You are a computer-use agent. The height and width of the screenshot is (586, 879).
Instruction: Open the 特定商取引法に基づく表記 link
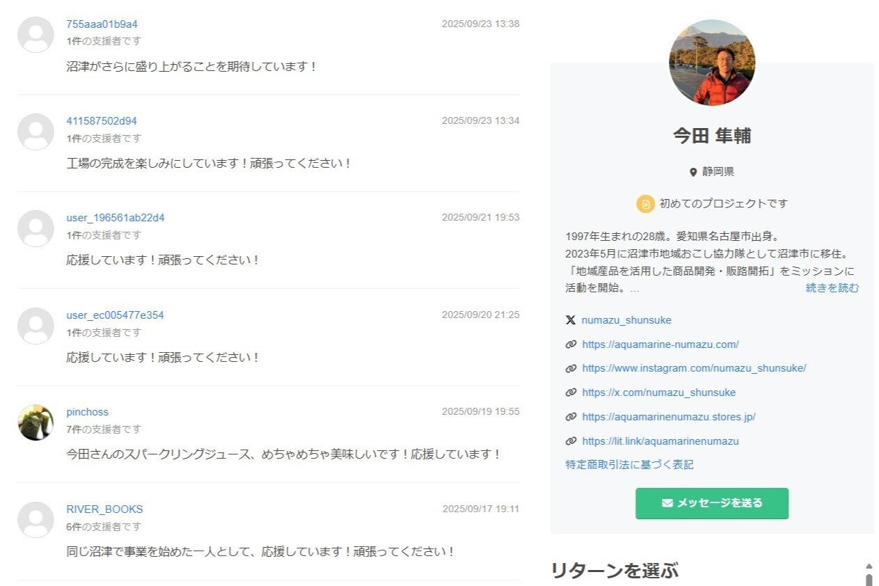click(x=629, y=465)
